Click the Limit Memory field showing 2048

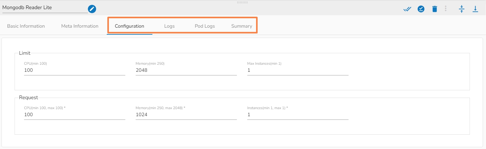186,70
